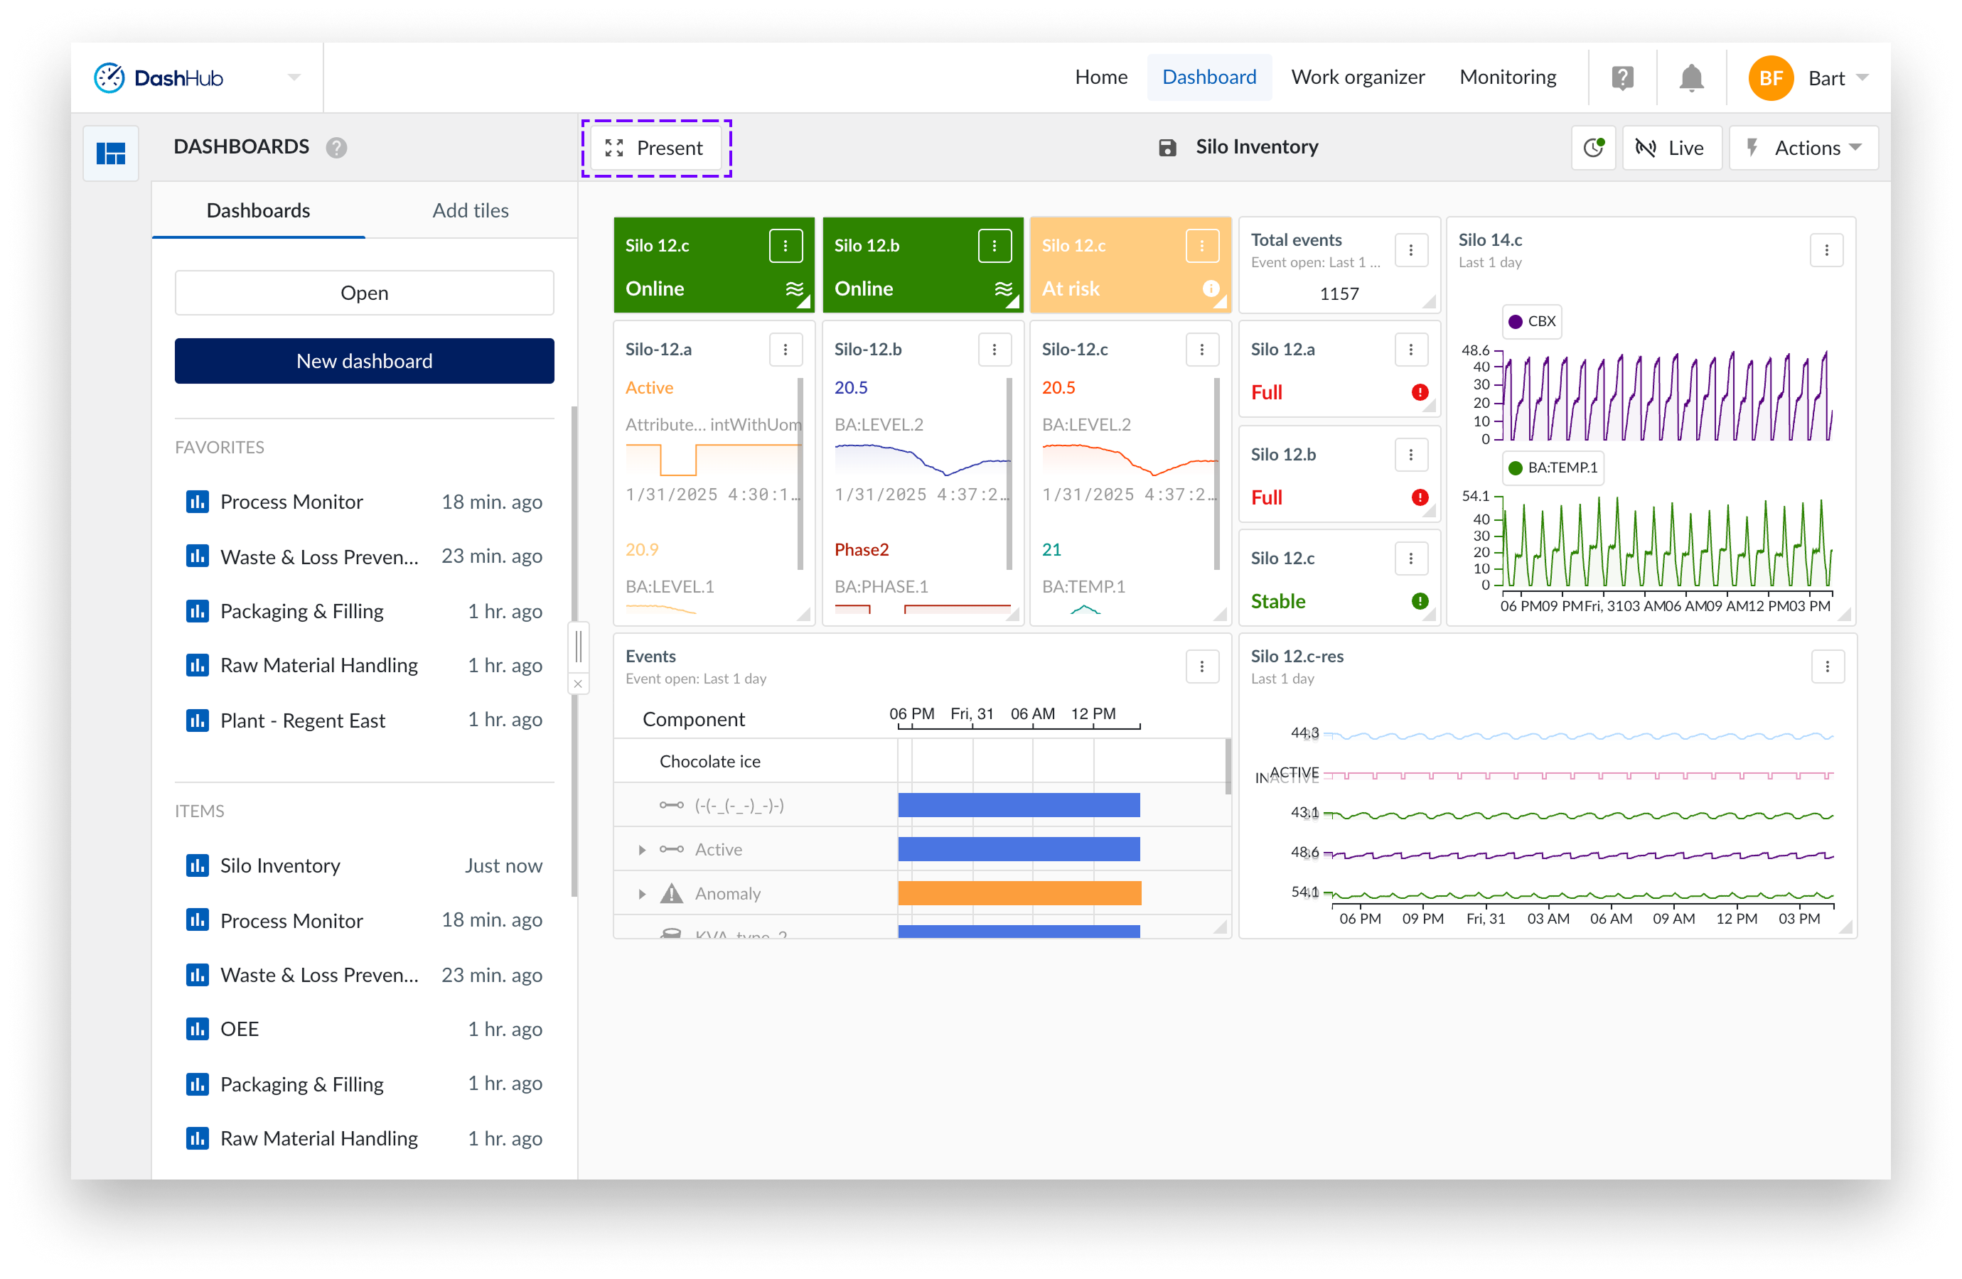Click the New dashboard button

coord(363,361)
